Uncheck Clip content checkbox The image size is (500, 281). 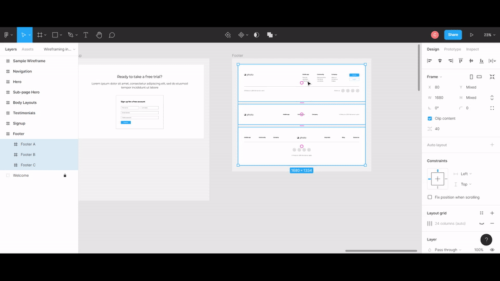point(429,119)
